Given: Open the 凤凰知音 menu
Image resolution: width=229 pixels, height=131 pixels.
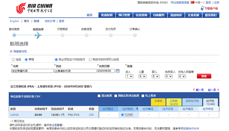Looking at the screenshot, I should (x=176, y=15).
